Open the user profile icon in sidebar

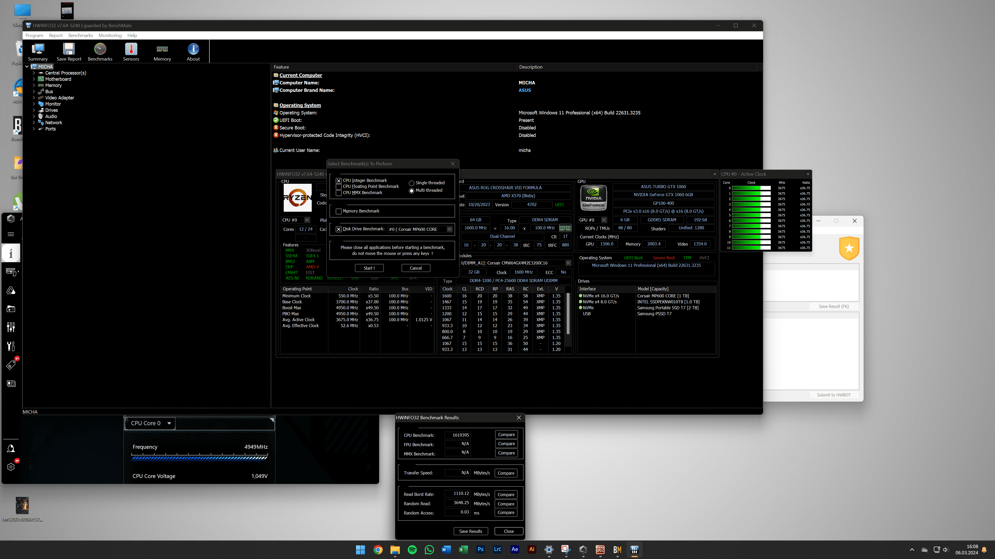click(11, 448)
